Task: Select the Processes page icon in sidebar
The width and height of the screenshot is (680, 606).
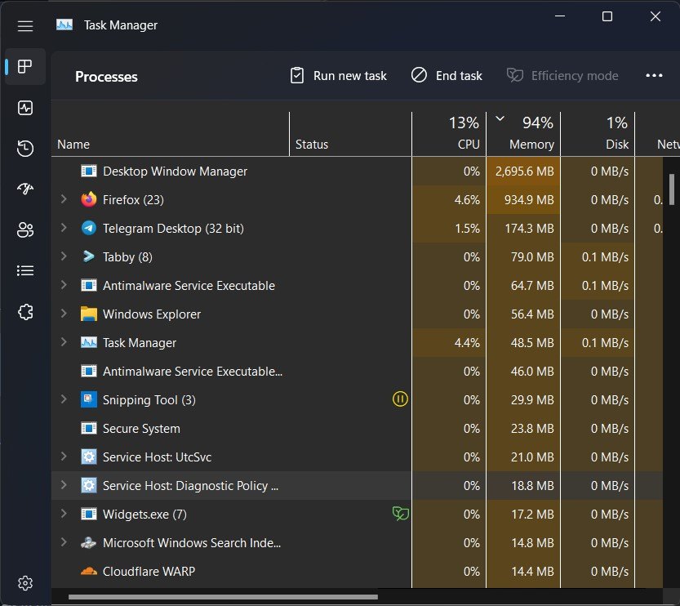Action: click(x=24, y=66)
